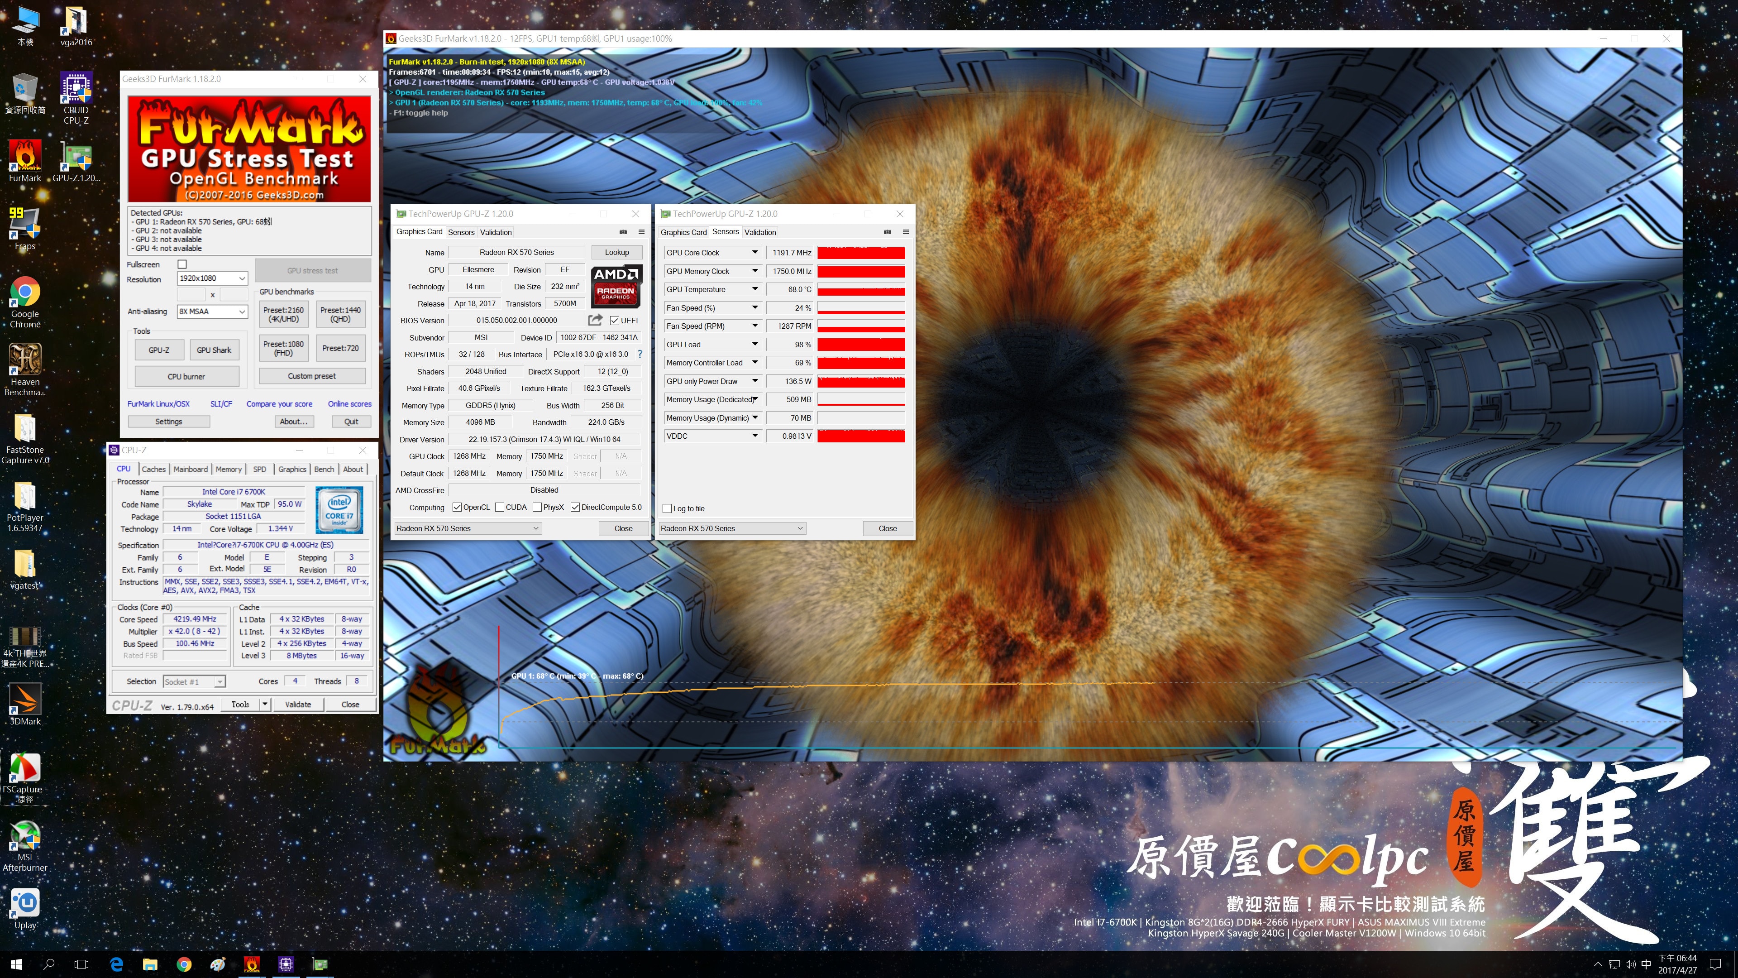Open the PotPlayer desktop icon

tap(25, 506)
